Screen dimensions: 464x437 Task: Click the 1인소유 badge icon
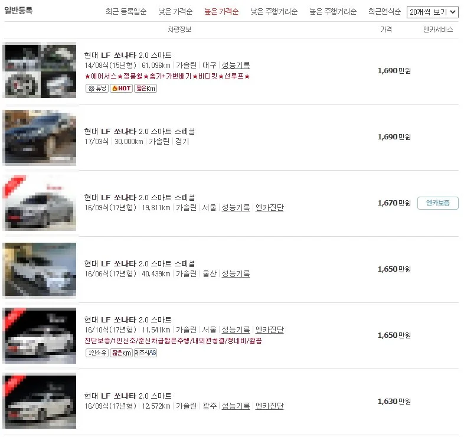tap(97, 353)
